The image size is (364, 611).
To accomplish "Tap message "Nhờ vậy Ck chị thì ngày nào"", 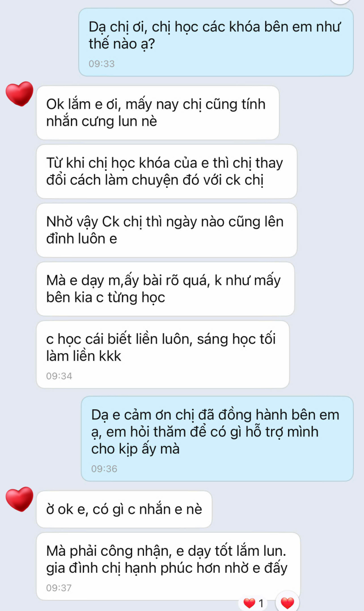I will click(x=167, y=230).
